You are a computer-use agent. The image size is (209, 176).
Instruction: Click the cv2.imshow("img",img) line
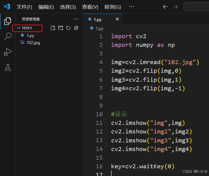pyautogui.click(x=148, y=123)
